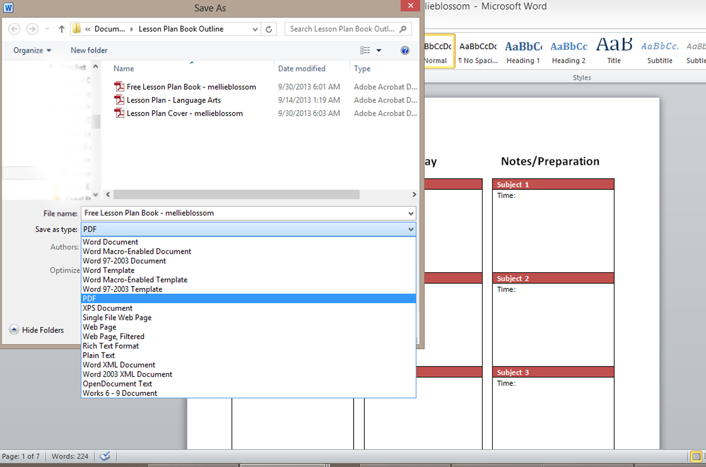Select Rich Text Format type

tap(249, 346)
